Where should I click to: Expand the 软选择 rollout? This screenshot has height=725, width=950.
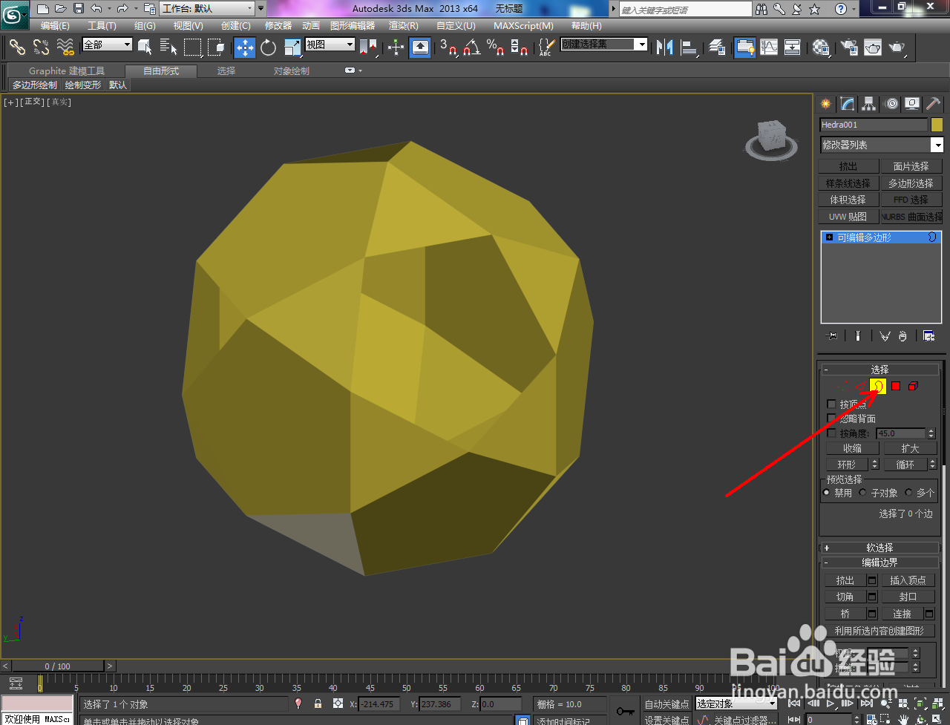pyautogui.click(x=879, y=548)
